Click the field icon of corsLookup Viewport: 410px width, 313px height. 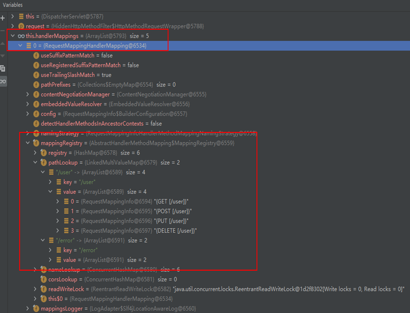[43, 279]
